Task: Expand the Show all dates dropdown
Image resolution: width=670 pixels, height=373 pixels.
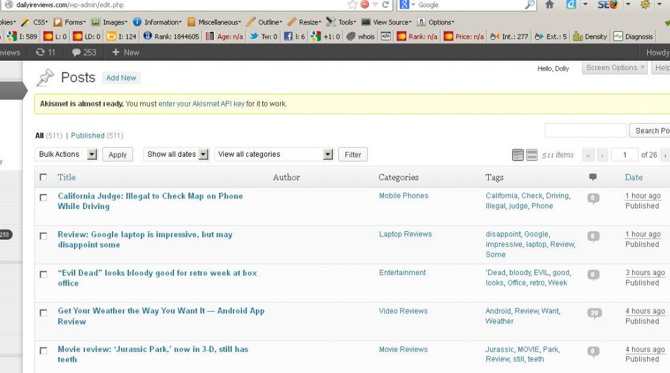Action: click(176, 154)
